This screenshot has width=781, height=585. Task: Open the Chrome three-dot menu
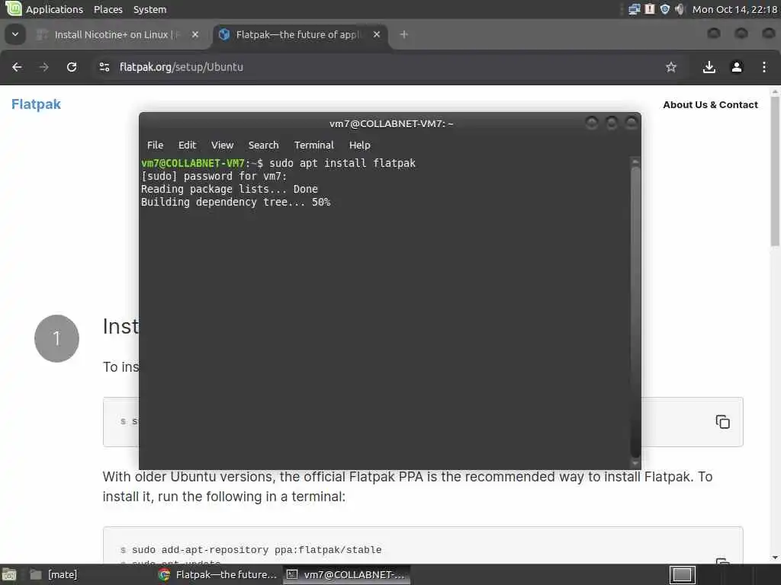coord(764,67)
